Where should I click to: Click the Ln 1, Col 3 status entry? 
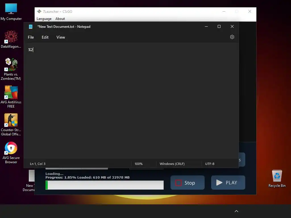point(38,164)
